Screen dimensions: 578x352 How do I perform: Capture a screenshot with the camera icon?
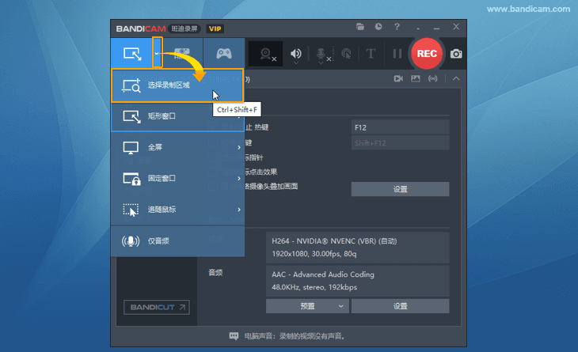456,54
